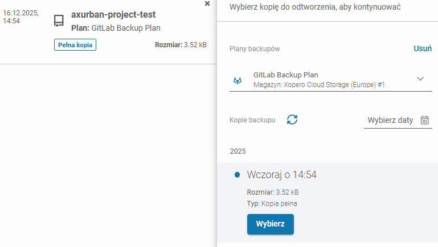Click the Pełna kopia badge

[x=75, y=45]
